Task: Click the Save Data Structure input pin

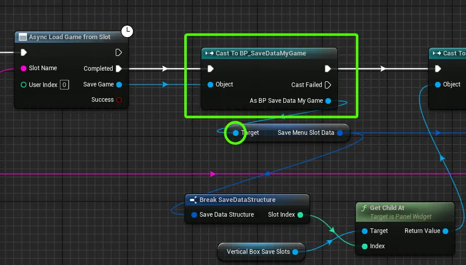Action: (x=194, y=215)
